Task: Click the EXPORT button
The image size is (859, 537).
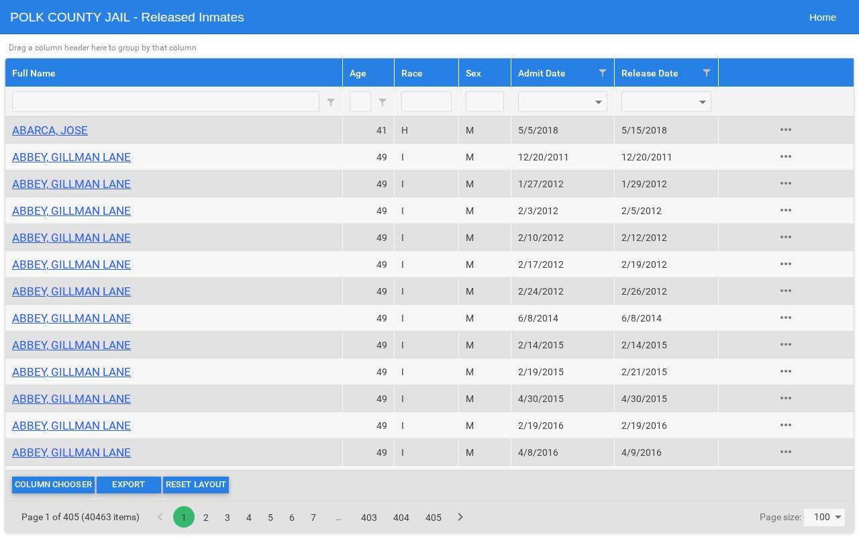Action: click(x=128, y=485)
